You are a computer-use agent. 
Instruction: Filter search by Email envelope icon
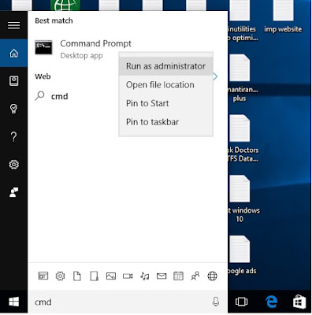pos(162,276)
